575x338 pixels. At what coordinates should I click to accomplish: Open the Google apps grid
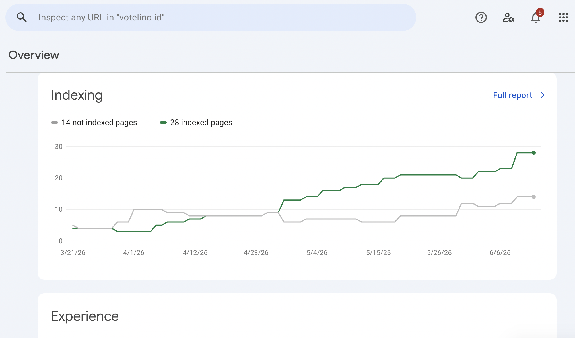563,17
